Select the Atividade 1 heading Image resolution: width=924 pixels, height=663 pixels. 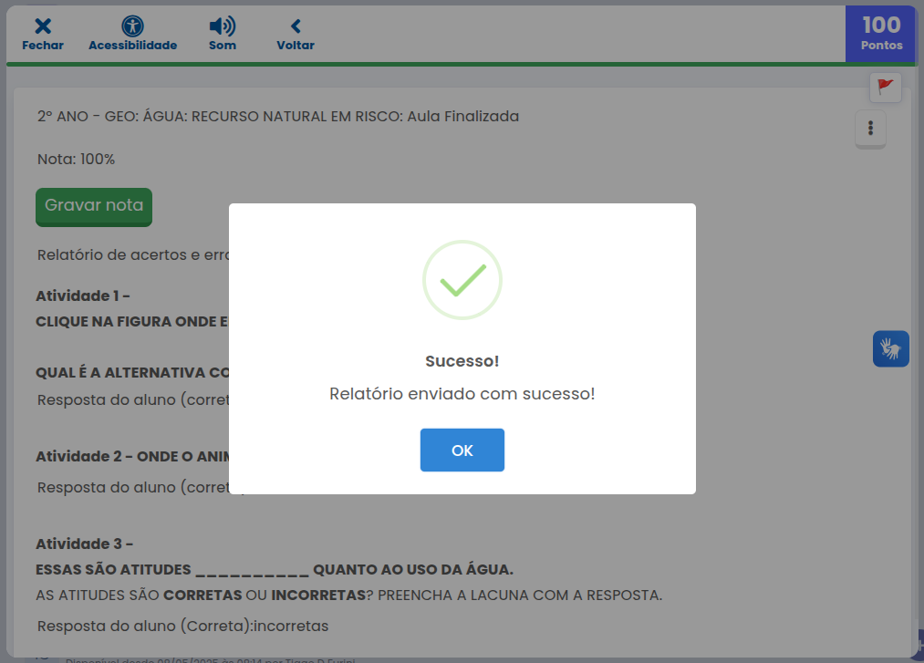[83, 296]
